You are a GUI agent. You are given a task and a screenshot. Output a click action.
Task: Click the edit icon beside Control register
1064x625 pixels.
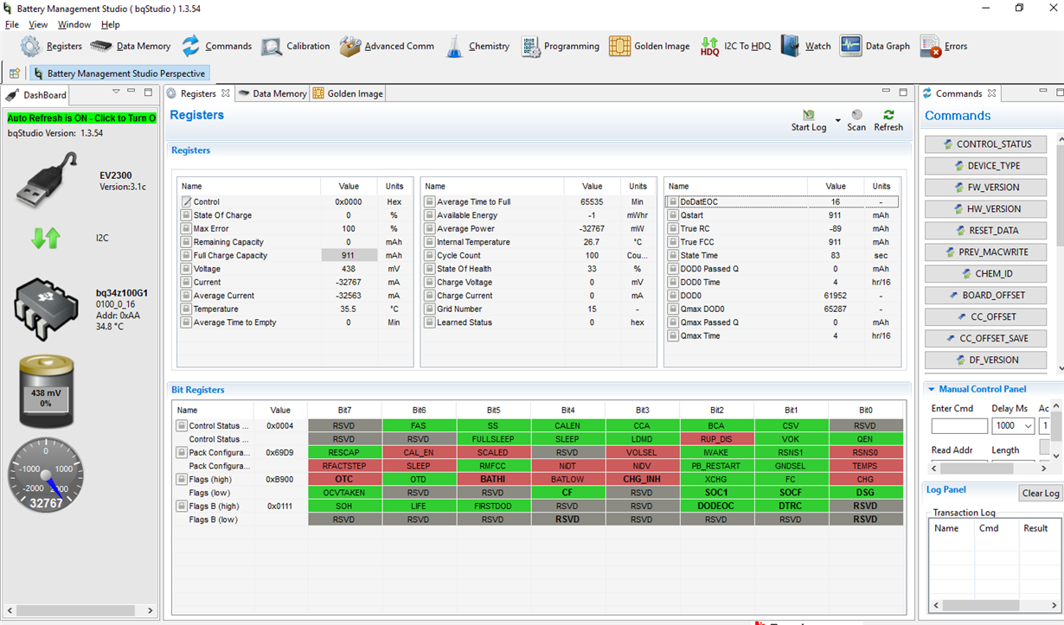[186, 201]
